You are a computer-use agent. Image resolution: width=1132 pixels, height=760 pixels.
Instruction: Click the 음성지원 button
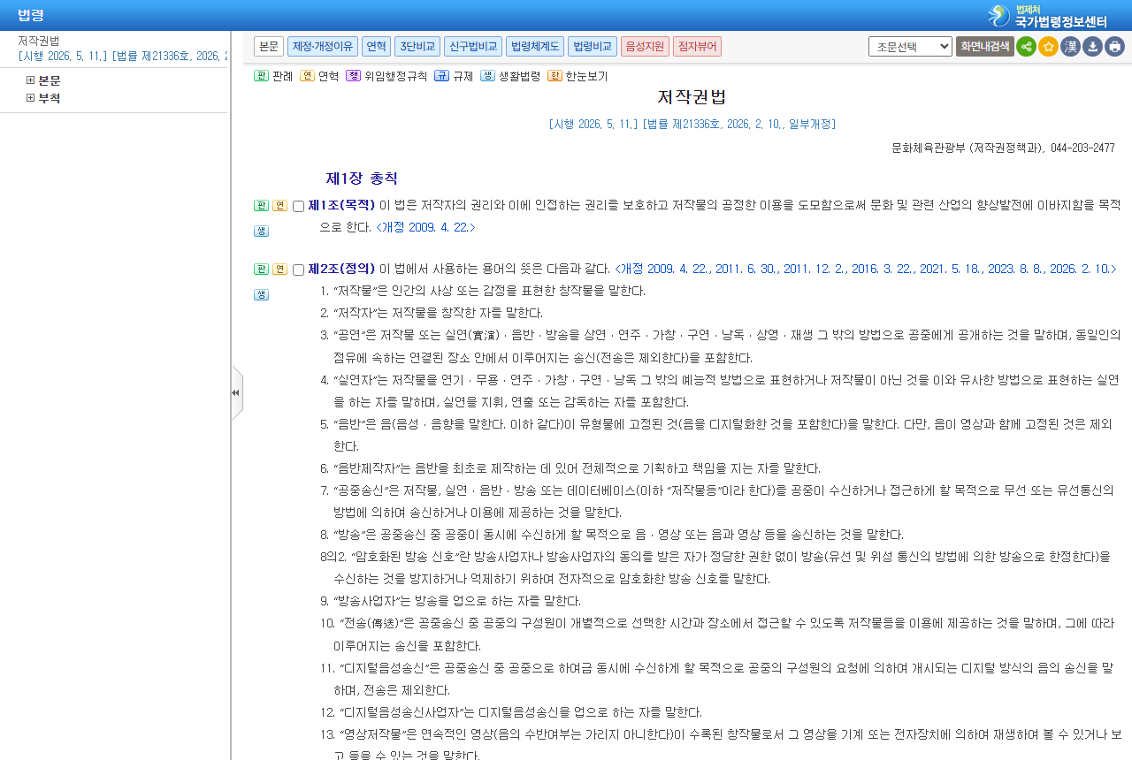(x=645, y=47)
